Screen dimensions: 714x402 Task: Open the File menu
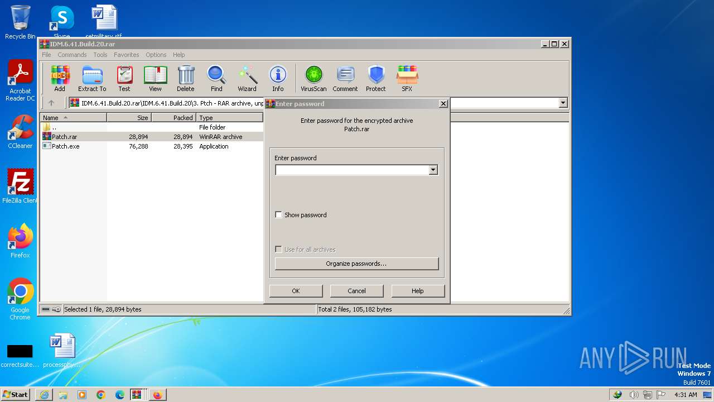click(46, 55)
